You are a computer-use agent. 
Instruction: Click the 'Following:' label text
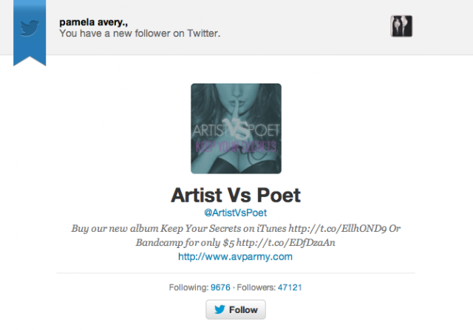189,287
